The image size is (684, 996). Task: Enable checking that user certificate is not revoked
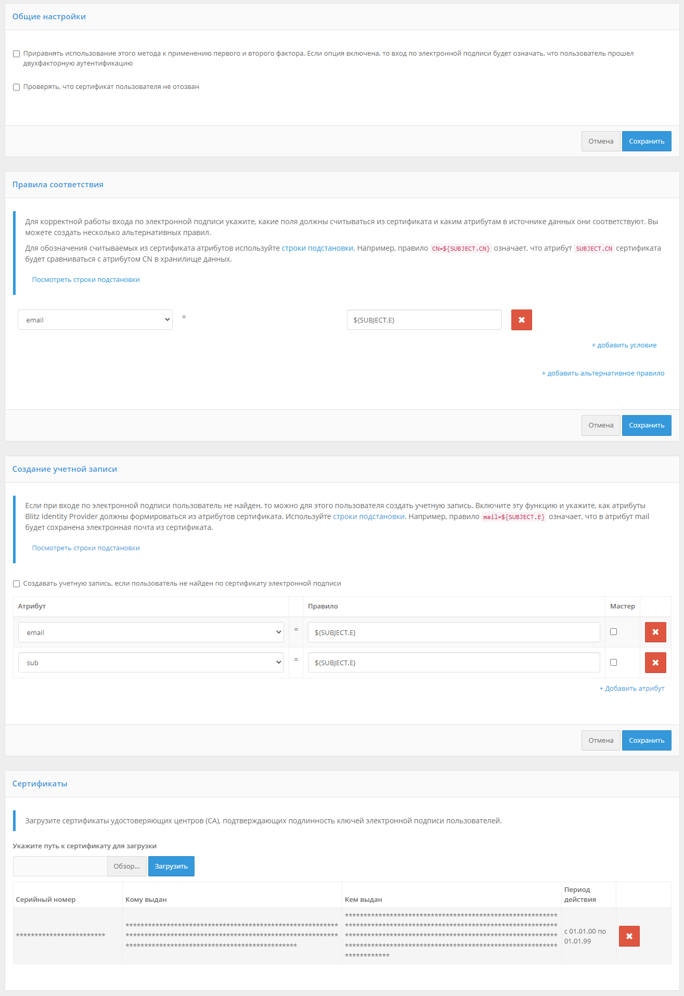click(x=17, y=87)
